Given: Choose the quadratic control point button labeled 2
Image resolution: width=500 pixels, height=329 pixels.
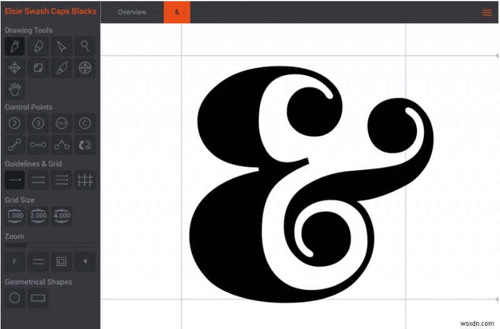Looking at the screenshot, I should [x=14, y=123].
